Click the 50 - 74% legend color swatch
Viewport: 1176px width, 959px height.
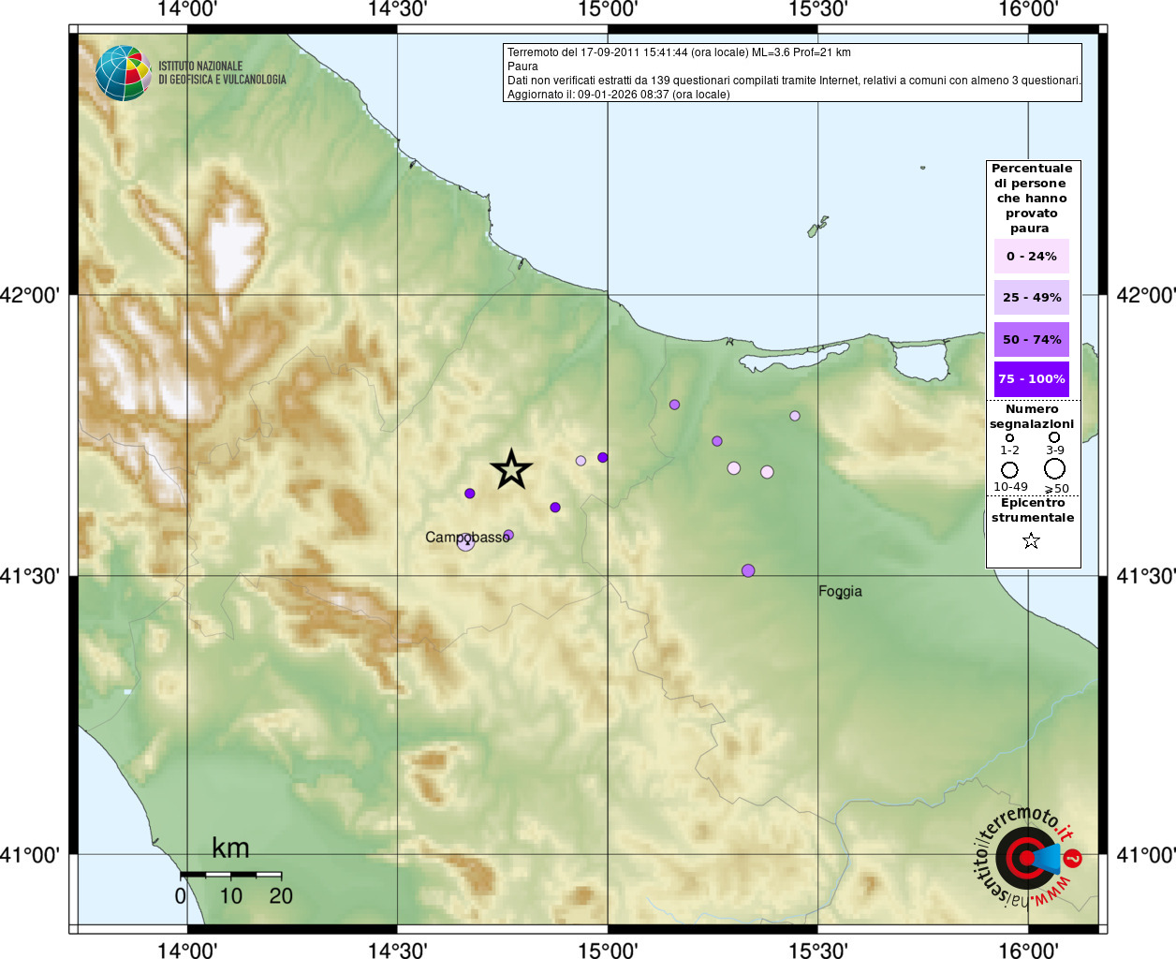point(1031,339)
